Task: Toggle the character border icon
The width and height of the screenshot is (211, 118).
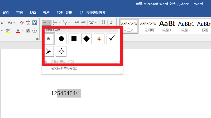Action: click(x=34, y=23)
